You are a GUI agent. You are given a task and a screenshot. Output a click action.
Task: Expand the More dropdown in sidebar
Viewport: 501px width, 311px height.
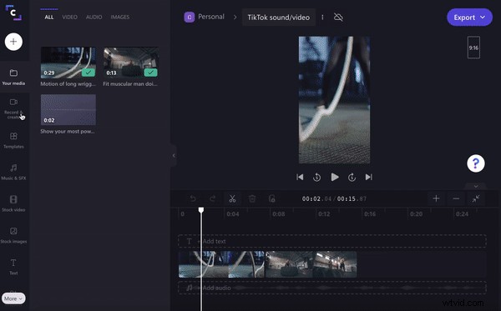pos(13,298)
